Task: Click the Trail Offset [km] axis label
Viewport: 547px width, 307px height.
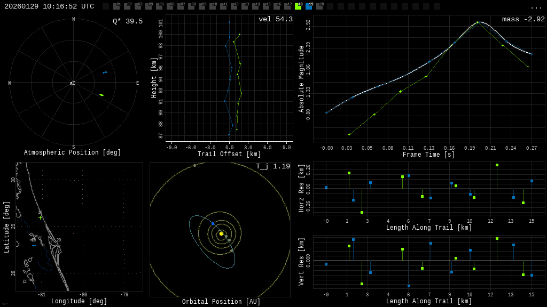Action: click(229, 154)
